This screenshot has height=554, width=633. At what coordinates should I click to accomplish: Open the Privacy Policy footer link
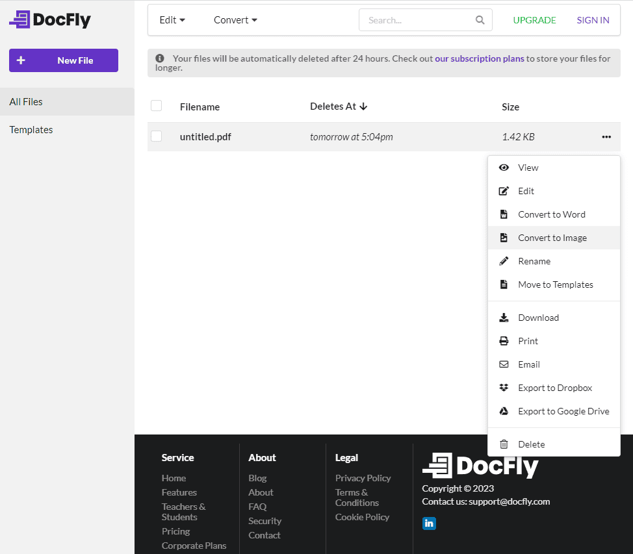click(363, 478)
